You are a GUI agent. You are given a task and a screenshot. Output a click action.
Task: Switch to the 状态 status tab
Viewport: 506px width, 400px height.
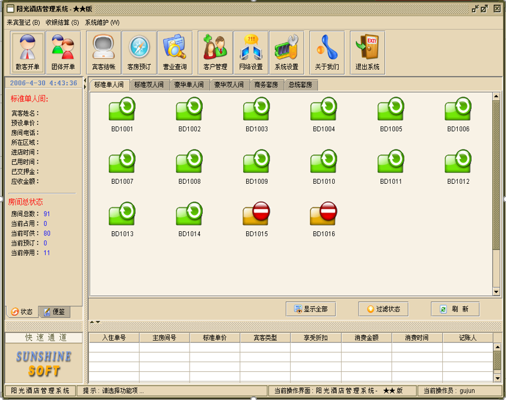pyautogui.click(x=22, y=312)
